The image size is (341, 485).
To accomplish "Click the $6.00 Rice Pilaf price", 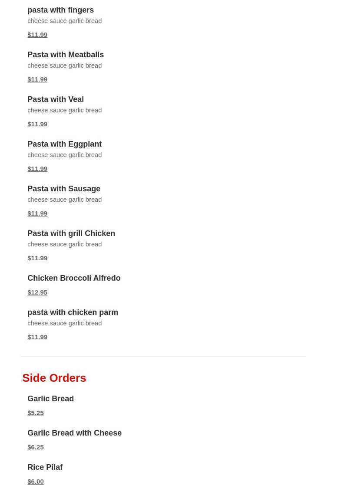I will pos(36,481).
